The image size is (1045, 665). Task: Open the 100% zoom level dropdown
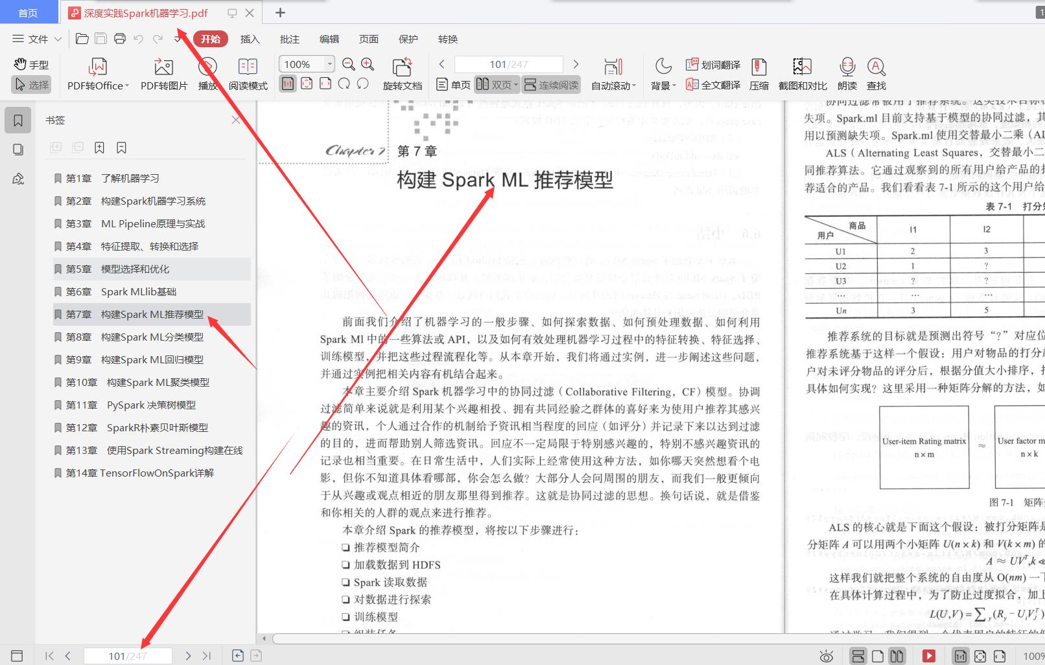[x=329, y=64]
